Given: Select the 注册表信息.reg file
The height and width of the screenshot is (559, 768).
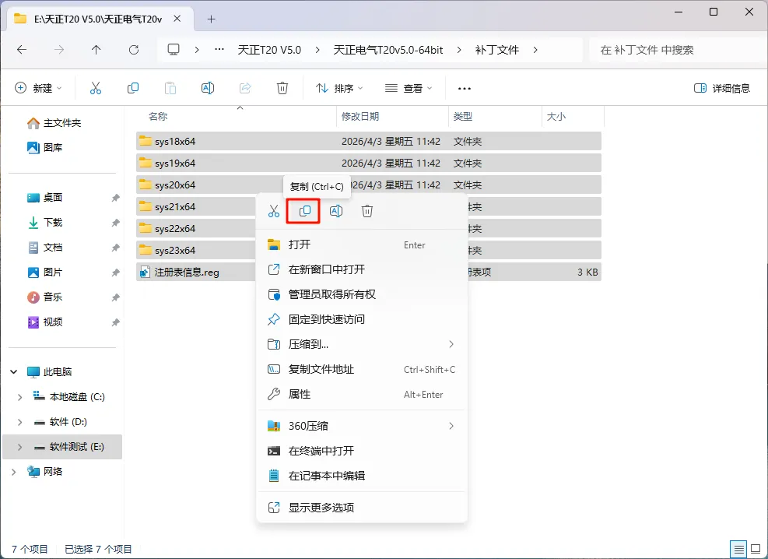Looking at the screenshot, I should pyautogui.click(x=186, y=272).
